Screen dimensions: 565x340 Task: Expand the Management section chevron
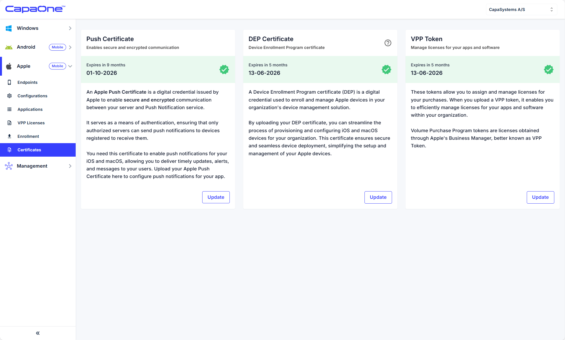(x=70, y=166)
